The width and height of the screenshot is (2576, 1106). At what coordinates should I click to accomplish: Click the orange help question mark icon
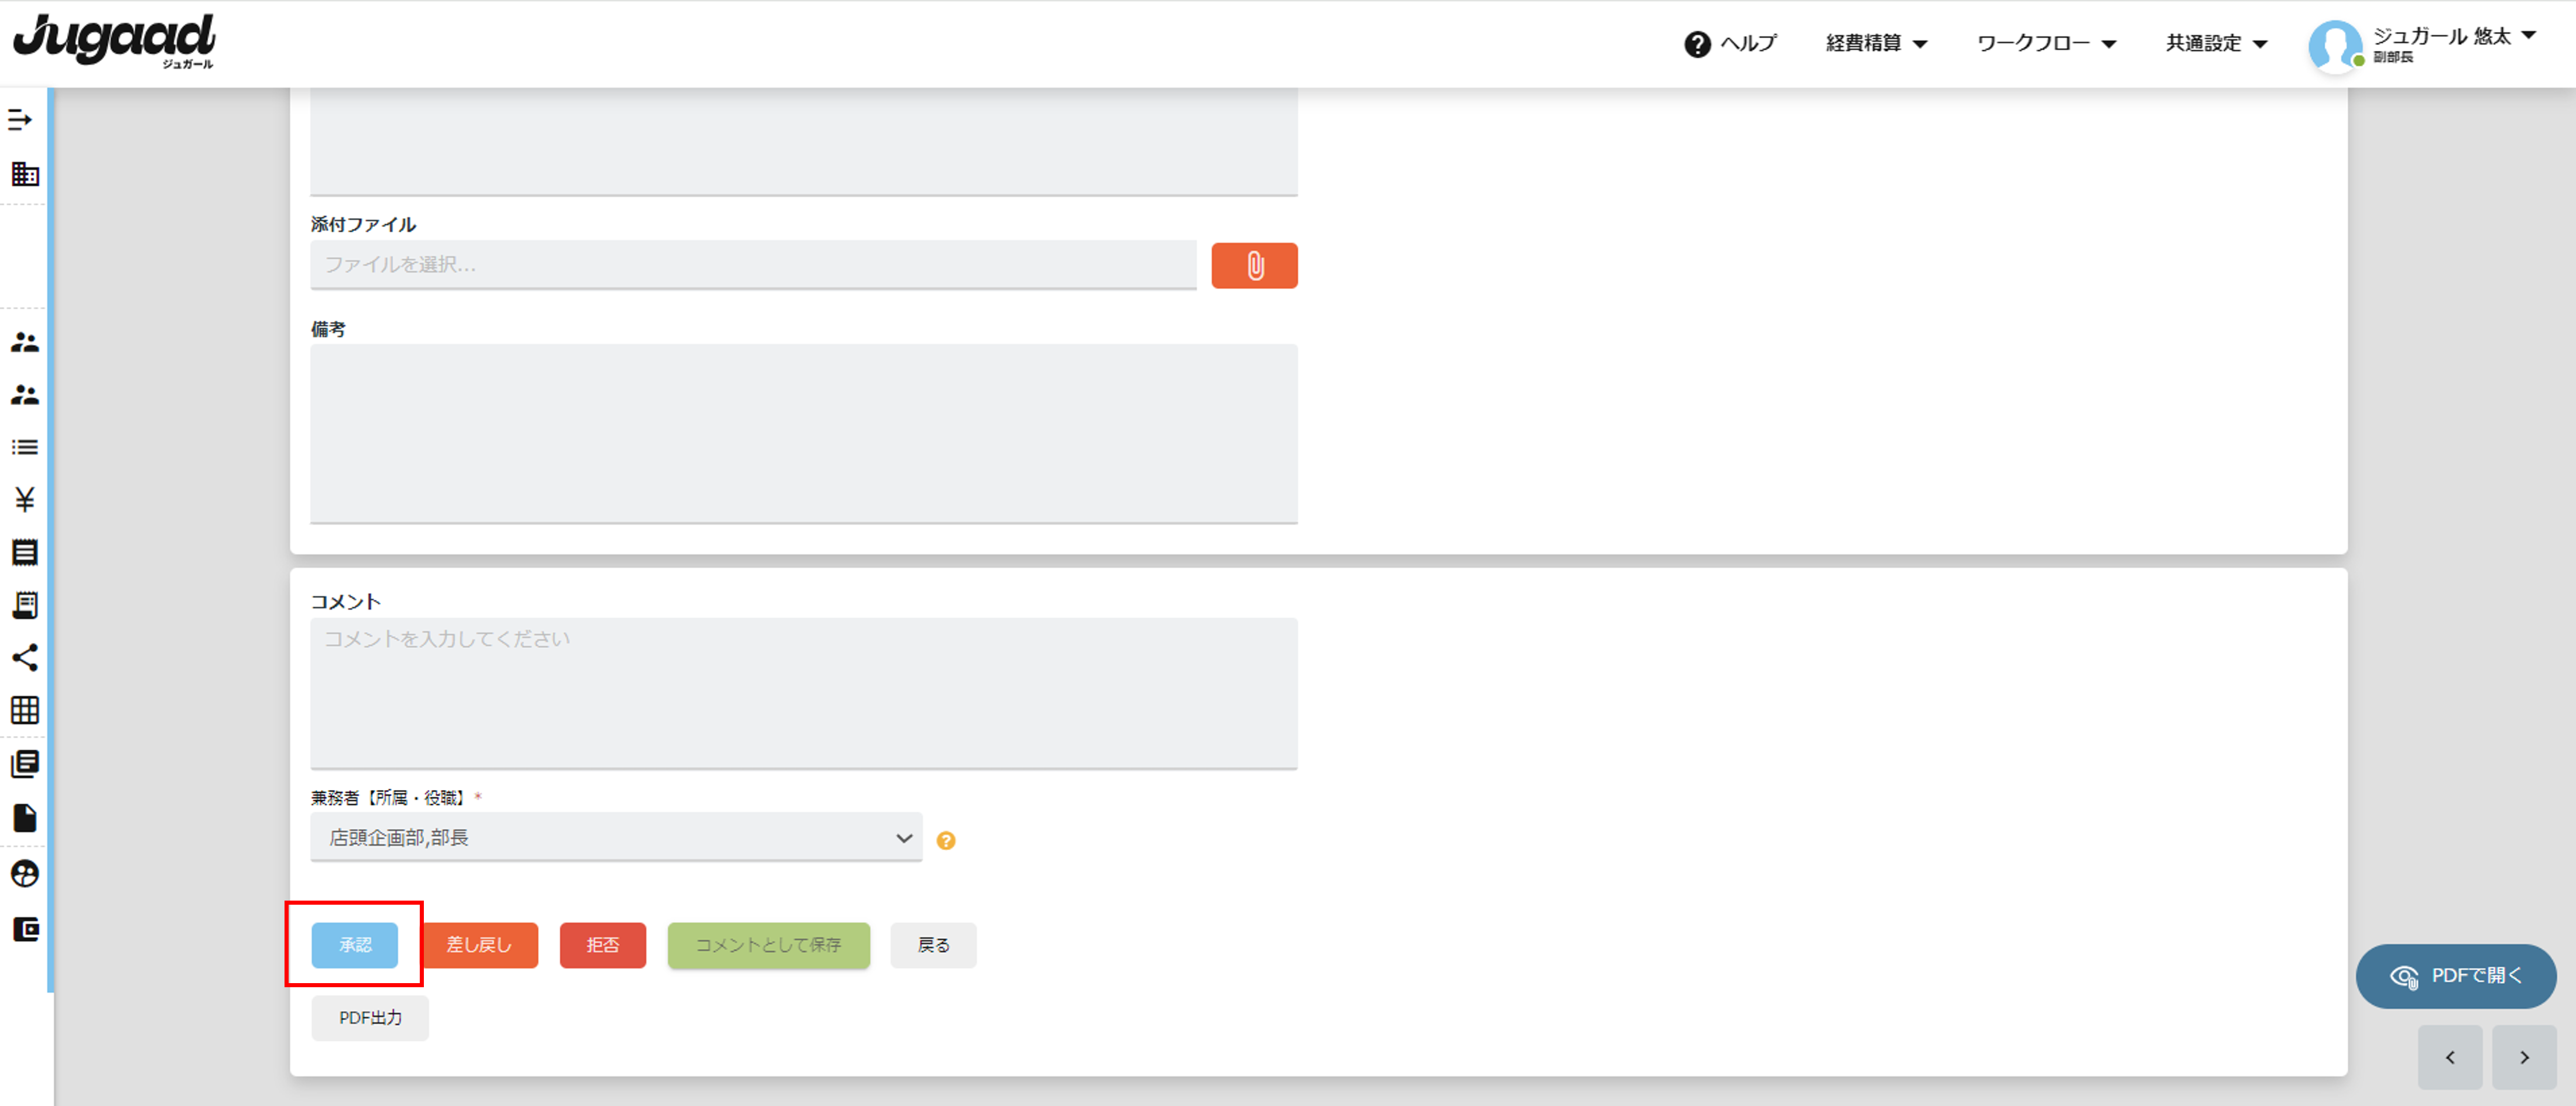click(946, 840)
